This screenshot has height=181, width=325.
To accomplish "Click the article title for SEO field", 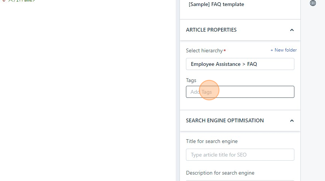I will click(240, 155).
